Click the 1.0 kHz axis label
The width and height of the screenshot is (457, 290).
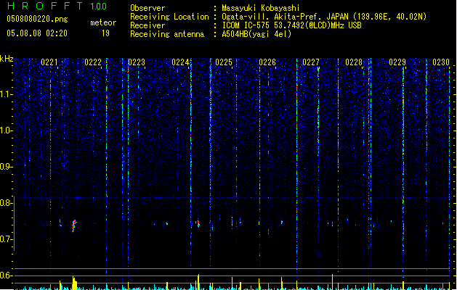7,130
